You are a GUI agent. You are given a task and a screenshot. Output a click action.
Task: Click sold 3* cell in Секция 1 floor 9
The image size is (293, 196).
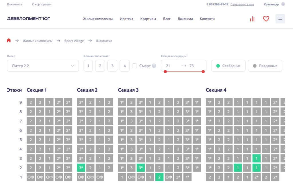[x=68, y=102]
